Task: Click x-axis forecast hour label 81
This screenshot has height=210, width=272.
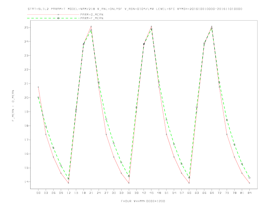Action: 242,193
